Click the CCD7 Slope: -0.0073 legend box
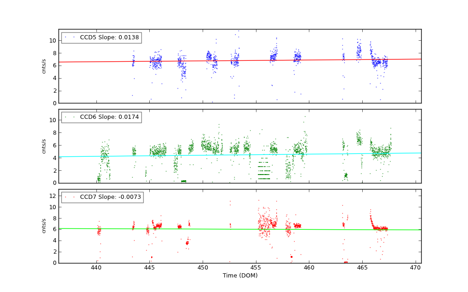The height and width of the screenshot is (292, 468). [x=102, y=197]
